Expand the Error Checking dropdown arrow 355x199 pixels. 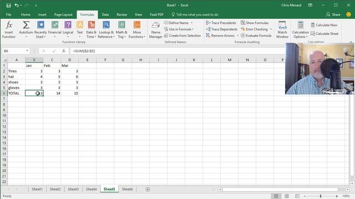tap(271, 29)
